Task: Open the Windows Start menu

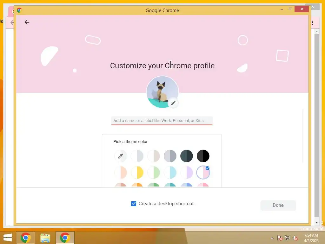Action: [x=8, y=238]
